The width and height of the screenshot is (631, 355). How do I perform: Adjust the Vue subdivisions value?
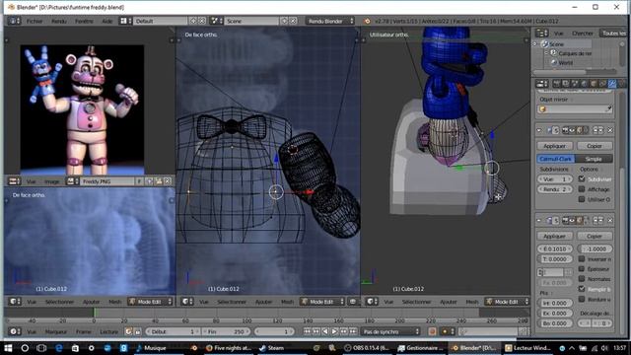(555, 179)
